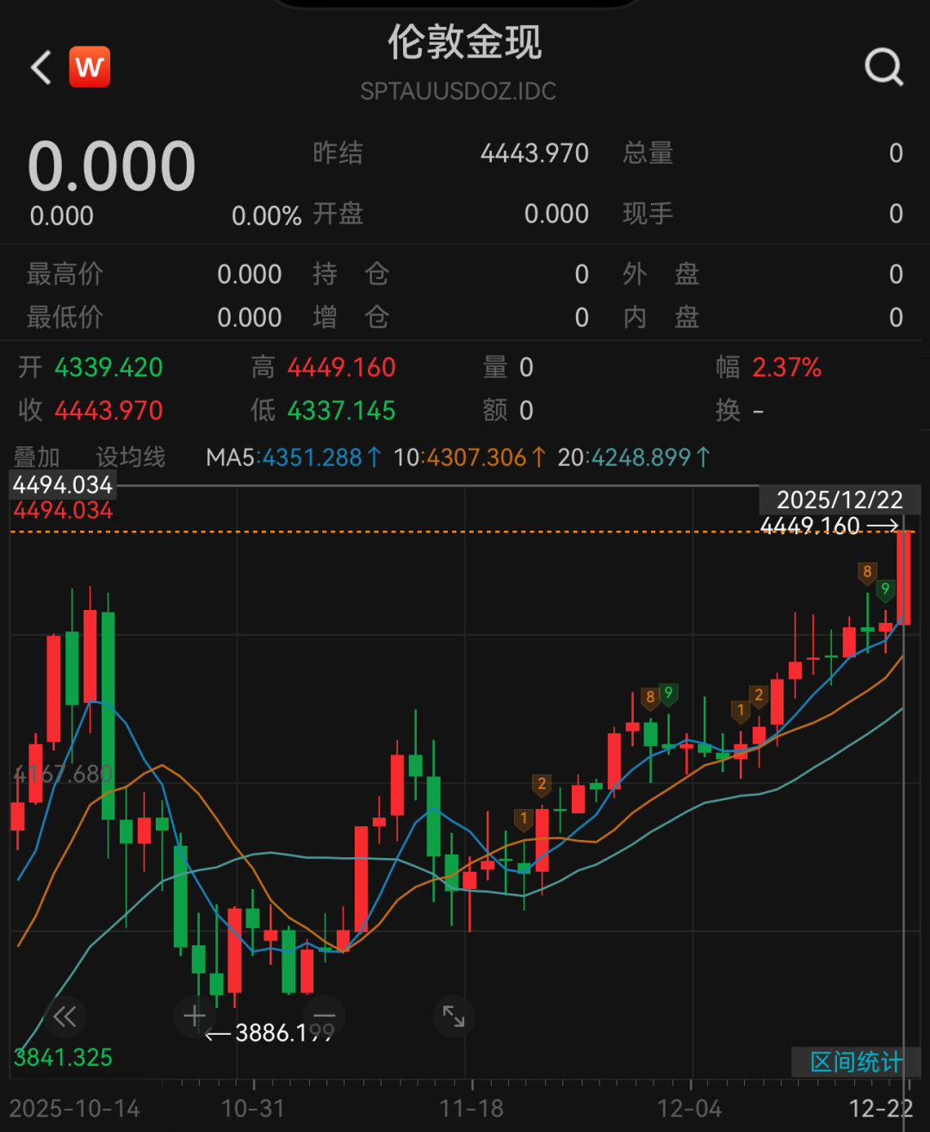The height and width of the screenshot is (1132, 930).
Task: Select the latest tall red candlestick
Action: 903,577
